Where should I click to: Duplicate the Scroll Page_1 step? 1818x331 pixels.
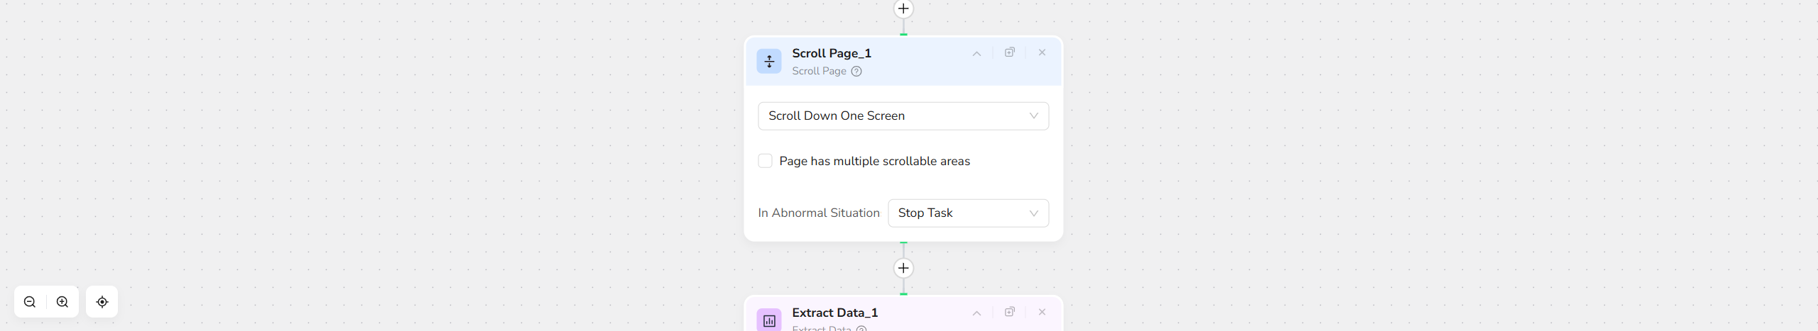[x=1009, y=52]
